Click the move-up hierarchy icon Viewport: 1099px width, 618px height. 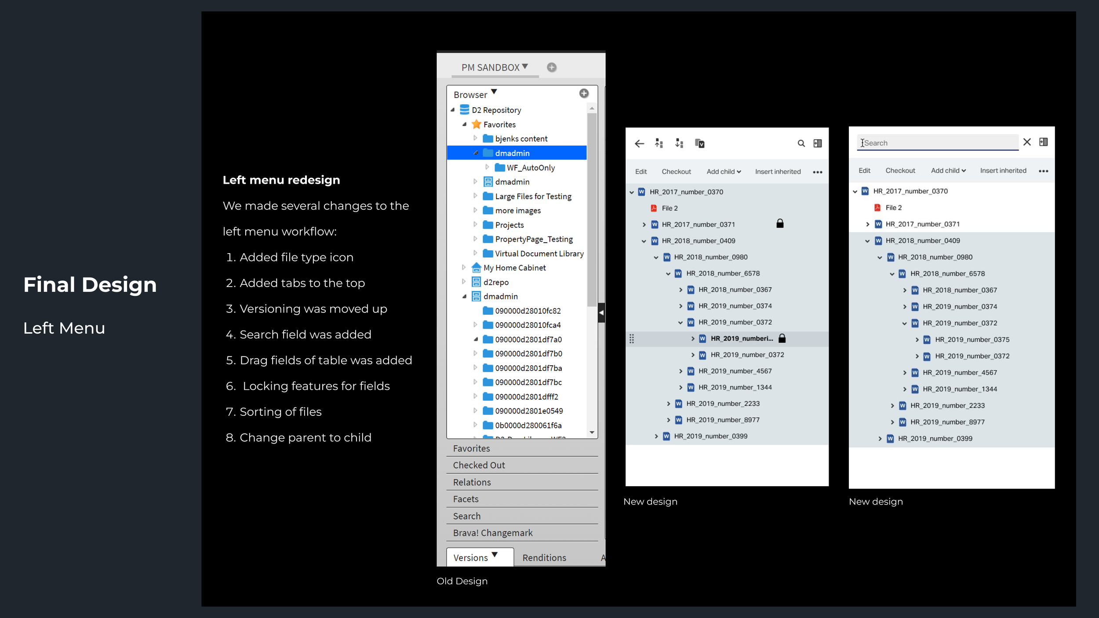(659, 143)
